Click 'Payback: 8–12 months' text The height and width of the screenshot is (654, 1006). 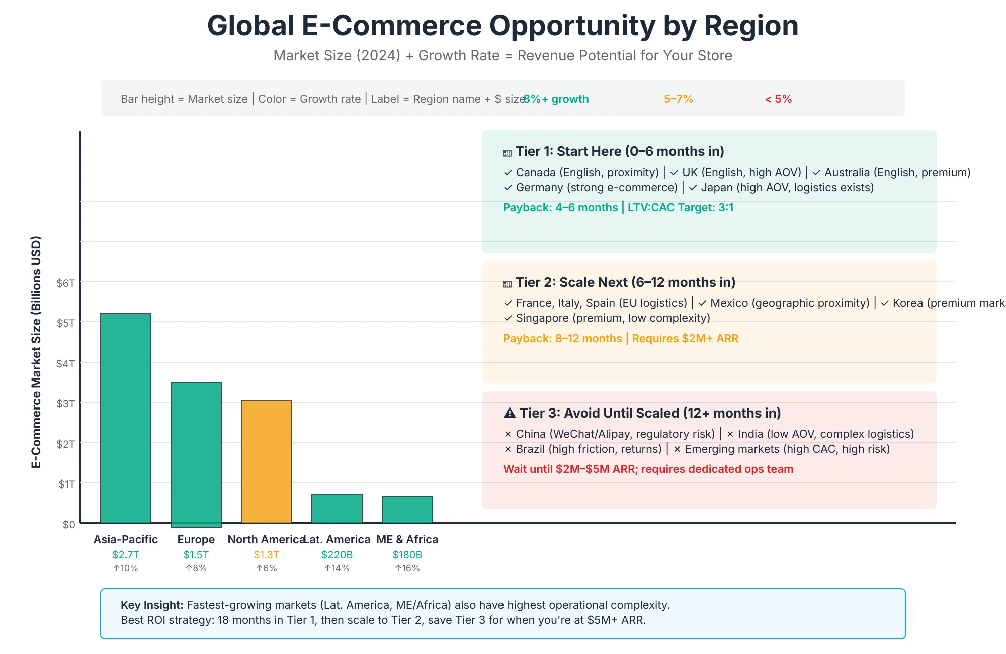click(x=562, y=338)
